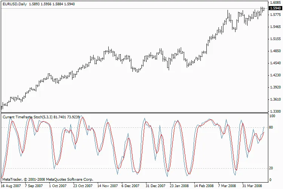Select the 1.5155 price scale value
This screenshot has height=189, width=283.
(274, 39)
